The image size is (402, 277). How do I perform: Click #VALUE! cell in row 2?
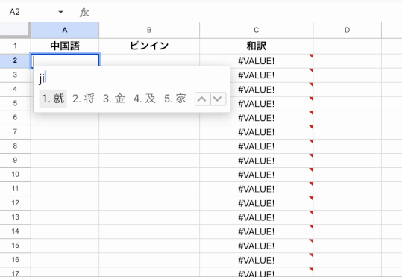256,61
